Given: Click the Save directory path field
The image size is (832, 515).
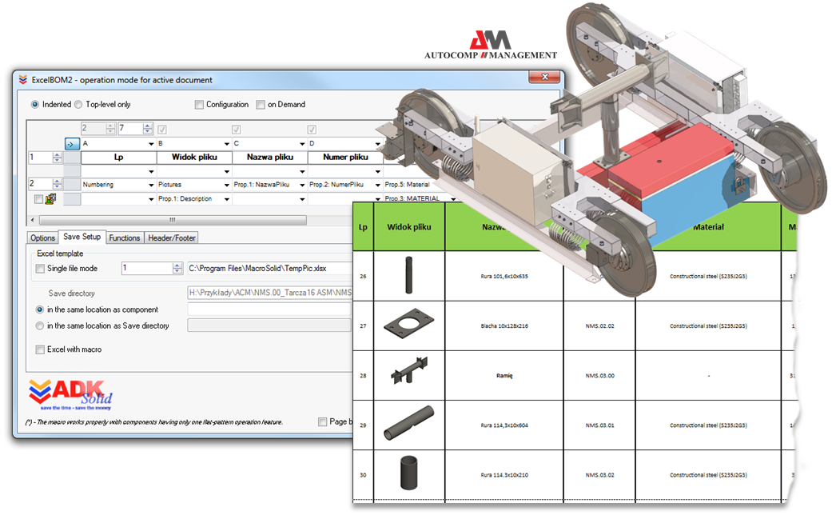Looking at the screenshot, I should [x=270, y=293].
